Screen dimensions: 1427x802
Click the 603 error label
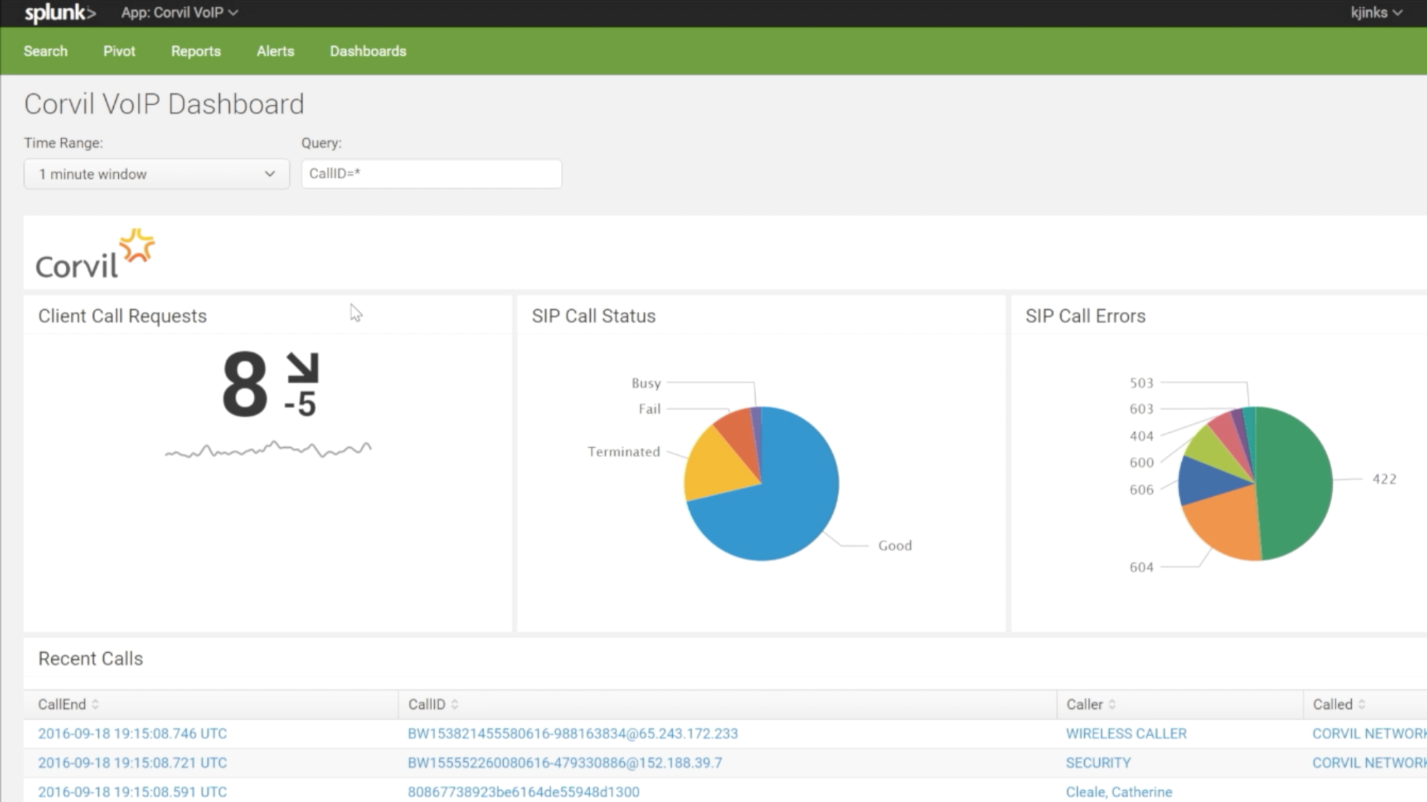click(x=1141, y=409)
